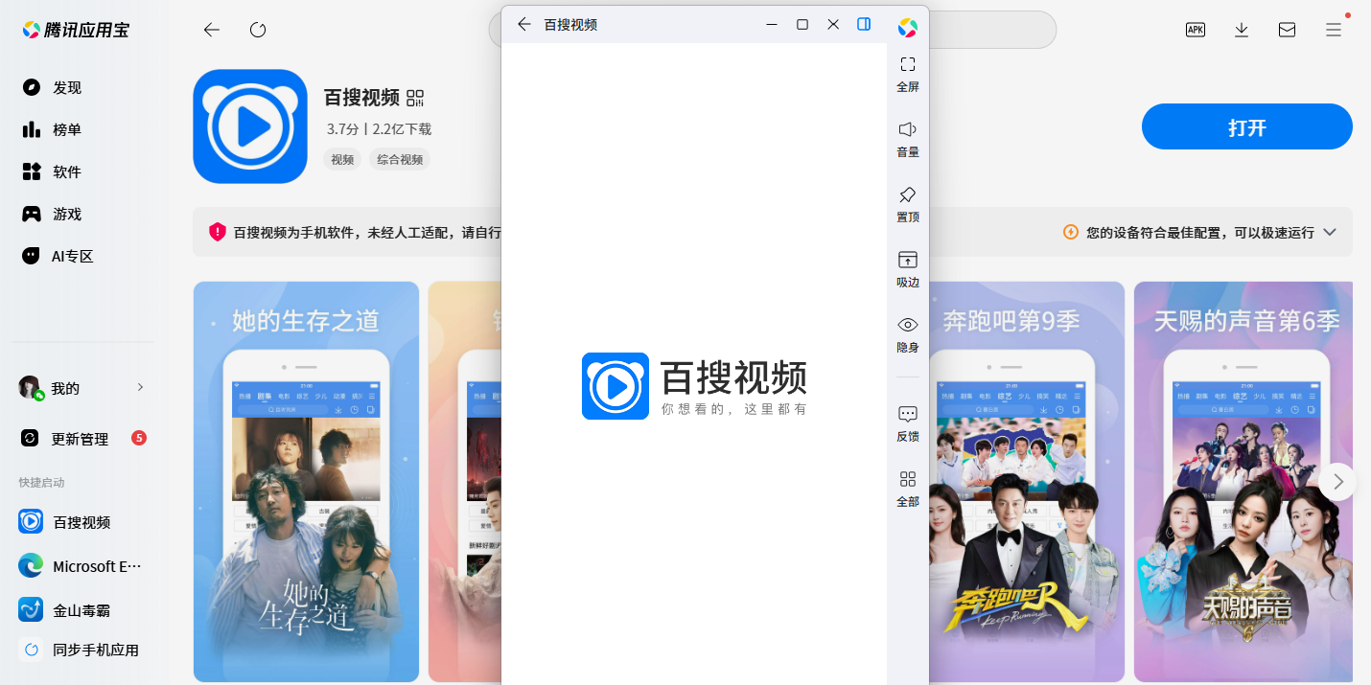This screenshot has height=685, width=1371.
Task: Go back in the 百搜视频 popup window
Action: pos(523,24)
